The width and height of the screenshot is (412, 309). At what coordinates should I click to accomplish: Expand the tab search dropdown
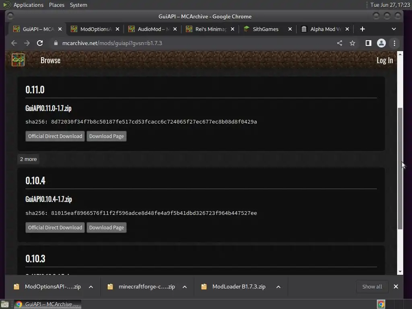tap(393, 29)
